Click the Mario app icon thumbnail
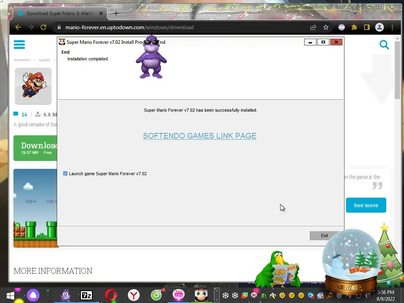This screenshot has width=404, height=303. (x=33, y=86)
